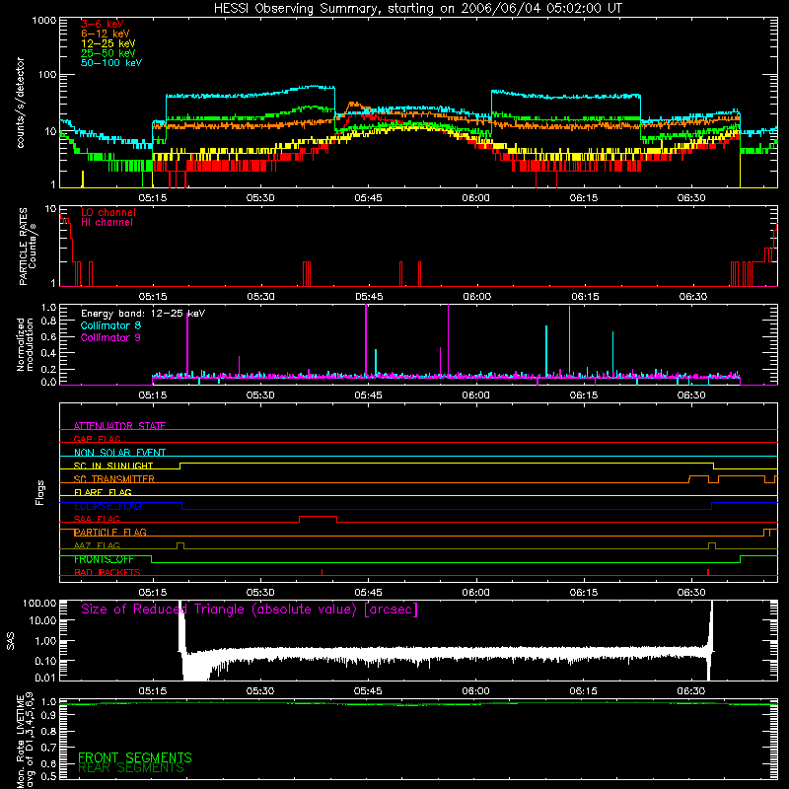The height and width of the screenshot is (789, 789).
Task: Click the 06:00 tick label under the particle rates panel
Action: pos(476,297)
